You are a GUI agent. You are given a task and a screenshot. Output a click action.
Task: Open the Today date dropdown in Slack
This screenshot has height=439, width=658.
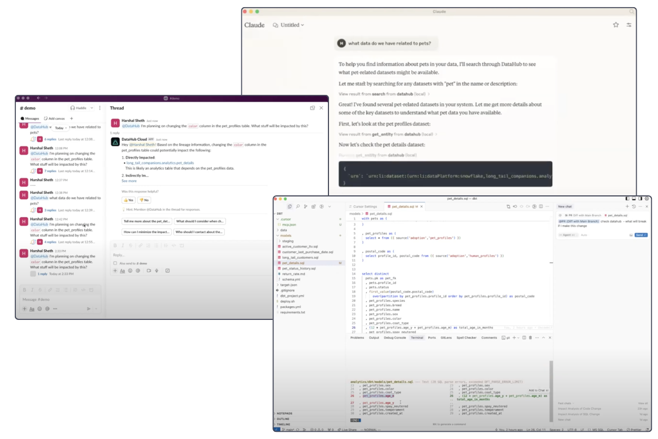click(x=61, y=128)
